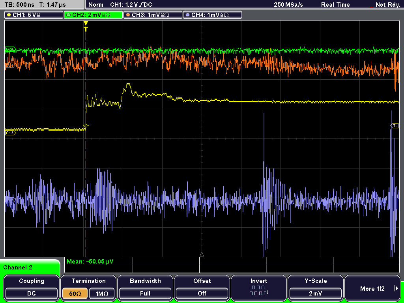Image resolution: width=404 pixels, height=303 pixels.
Task: Set termination to 1MΩ
Action: [102, 294]
